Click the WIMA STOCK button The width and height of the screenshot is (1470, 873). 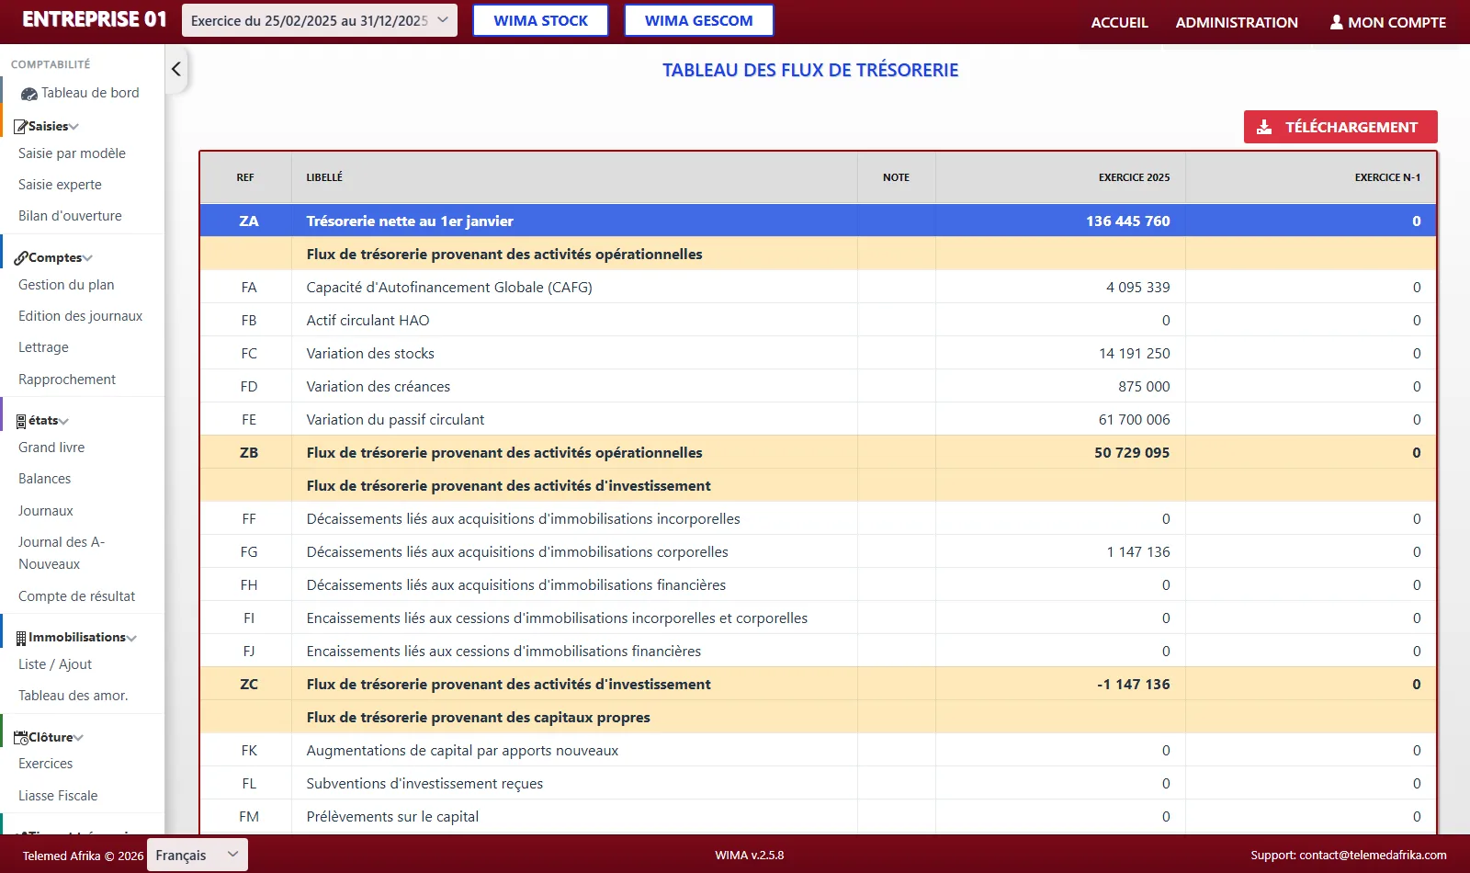click(540, 20)
